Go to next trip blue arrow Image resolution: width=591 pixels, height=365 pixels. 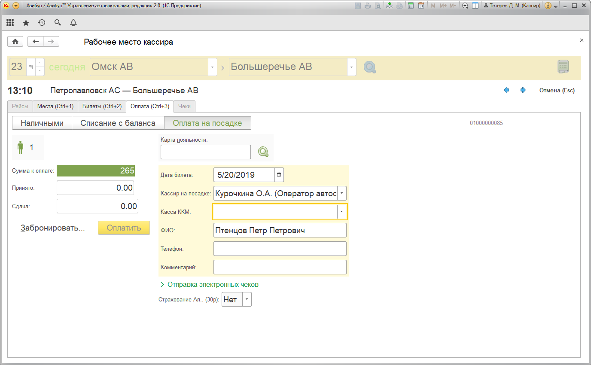[x=523, y=90]
